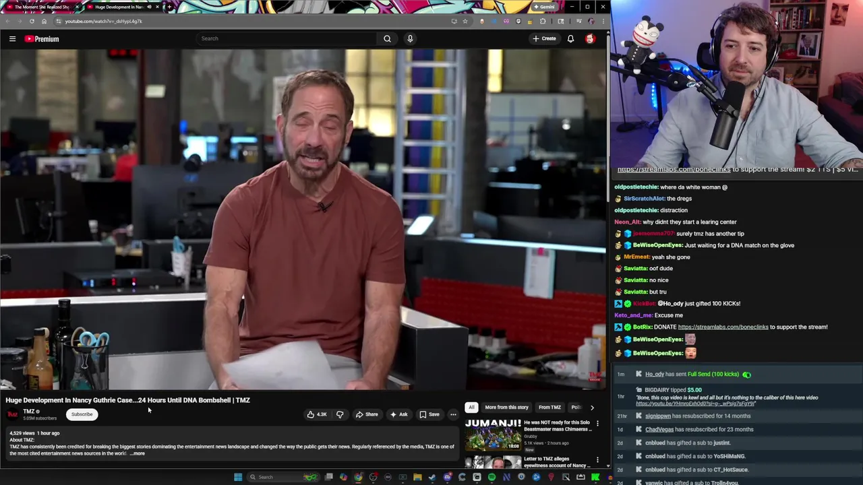
Task: Open Jumanji Solo Beastmaster video thumbnail
Action: click(x=493, y=435)
